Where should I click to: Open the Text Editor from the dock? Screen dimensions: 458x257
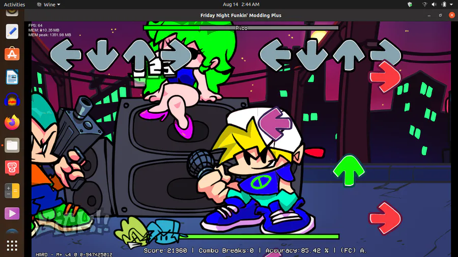coord(12,31)
